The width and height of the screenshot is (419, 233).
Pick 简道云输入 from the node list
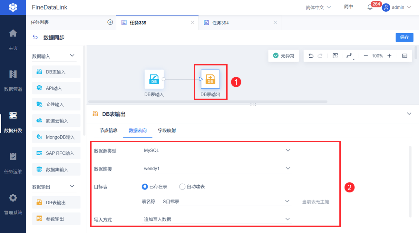point(56,121)
